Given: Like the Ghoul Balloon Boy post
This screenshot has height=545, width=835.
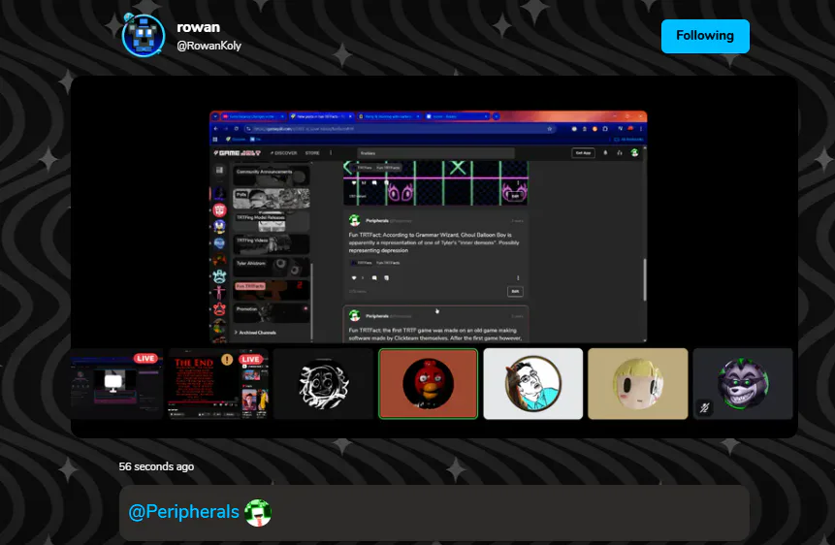Looking at the screenshot, I should [354, 277].
